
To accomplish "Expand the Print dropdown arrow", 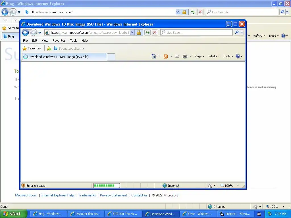I will [x=190, y=56].
